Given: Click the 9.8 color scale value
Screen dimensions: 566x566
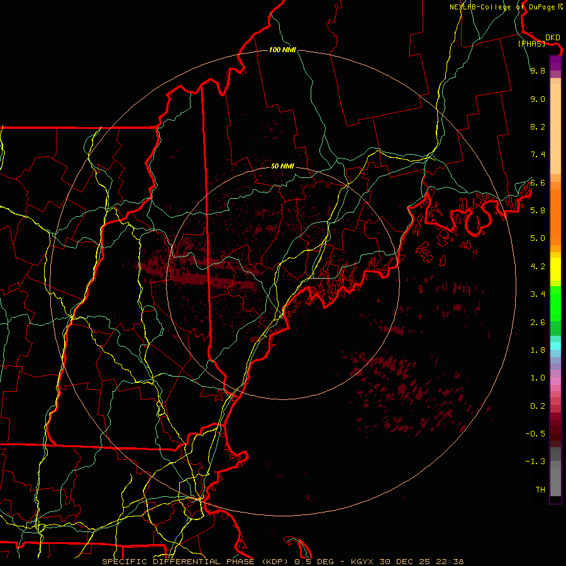Looking at the screenshot, I should coord(538,71).
